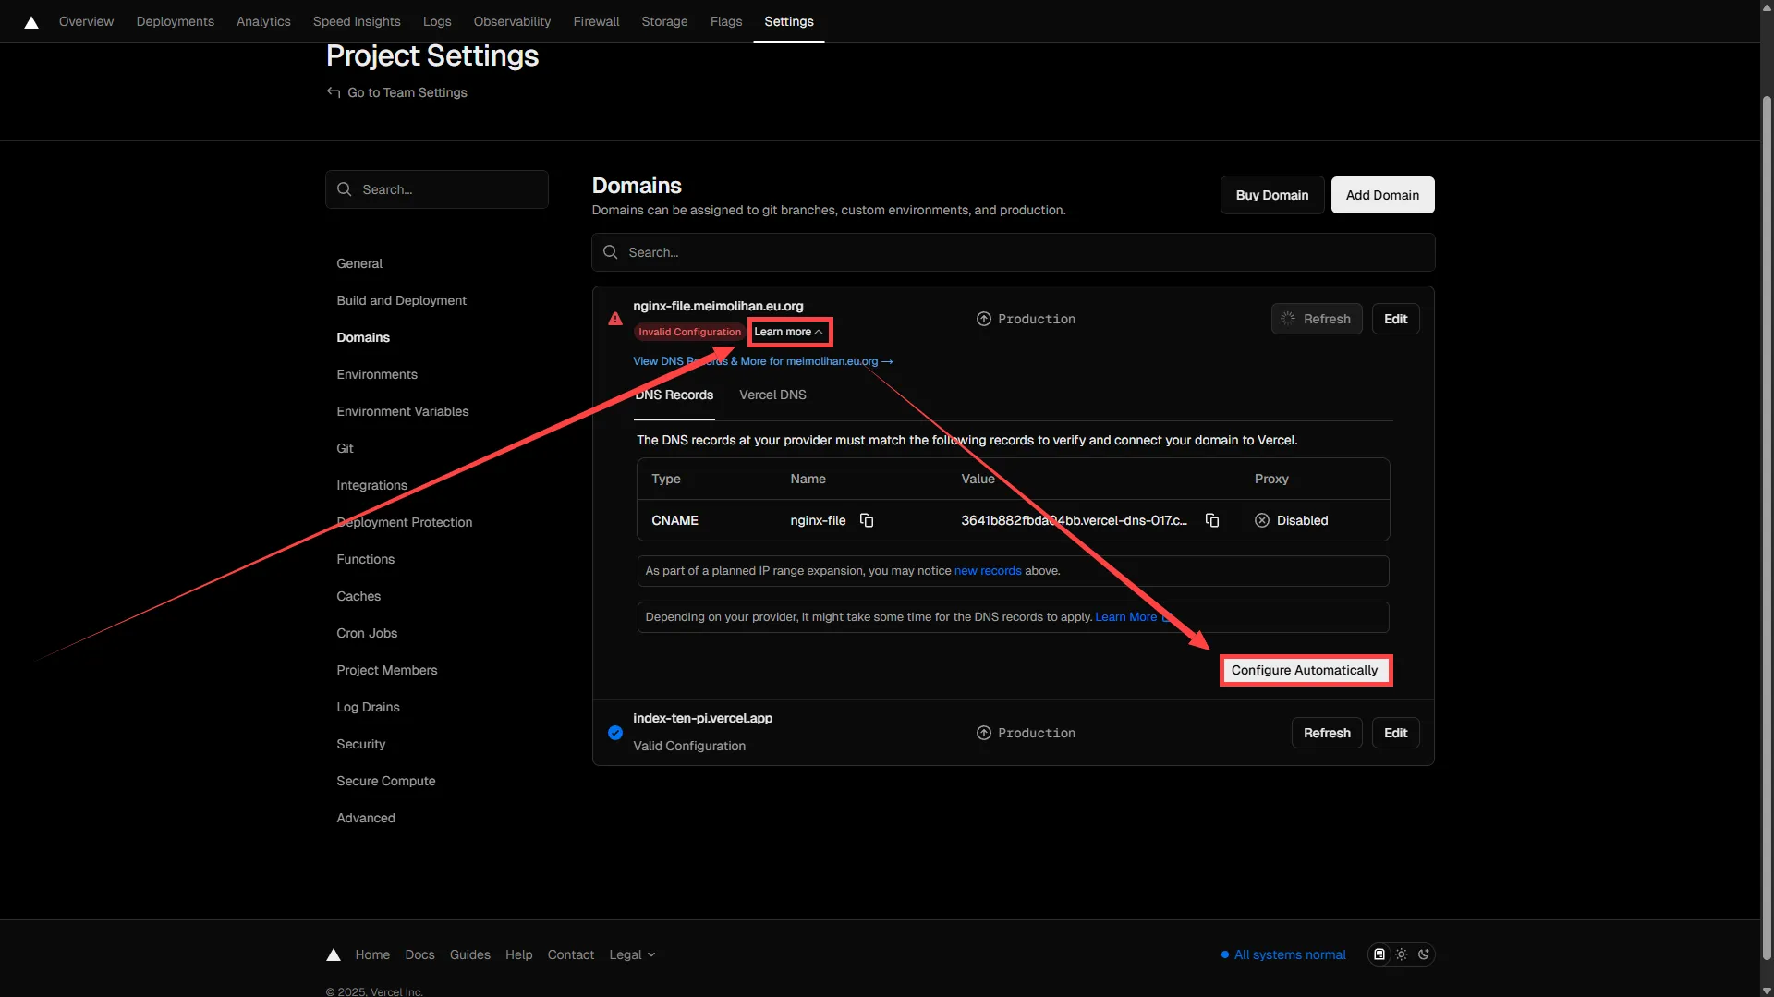1774x997 pixels.
Task: Click the Production icon for the nginx-file domain
Action: 984,319
